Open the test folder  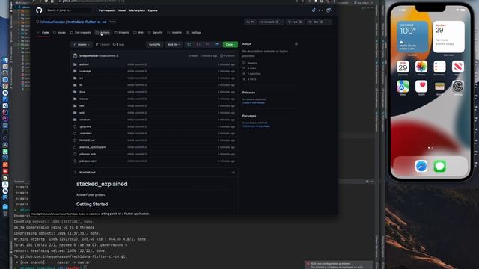82,106
